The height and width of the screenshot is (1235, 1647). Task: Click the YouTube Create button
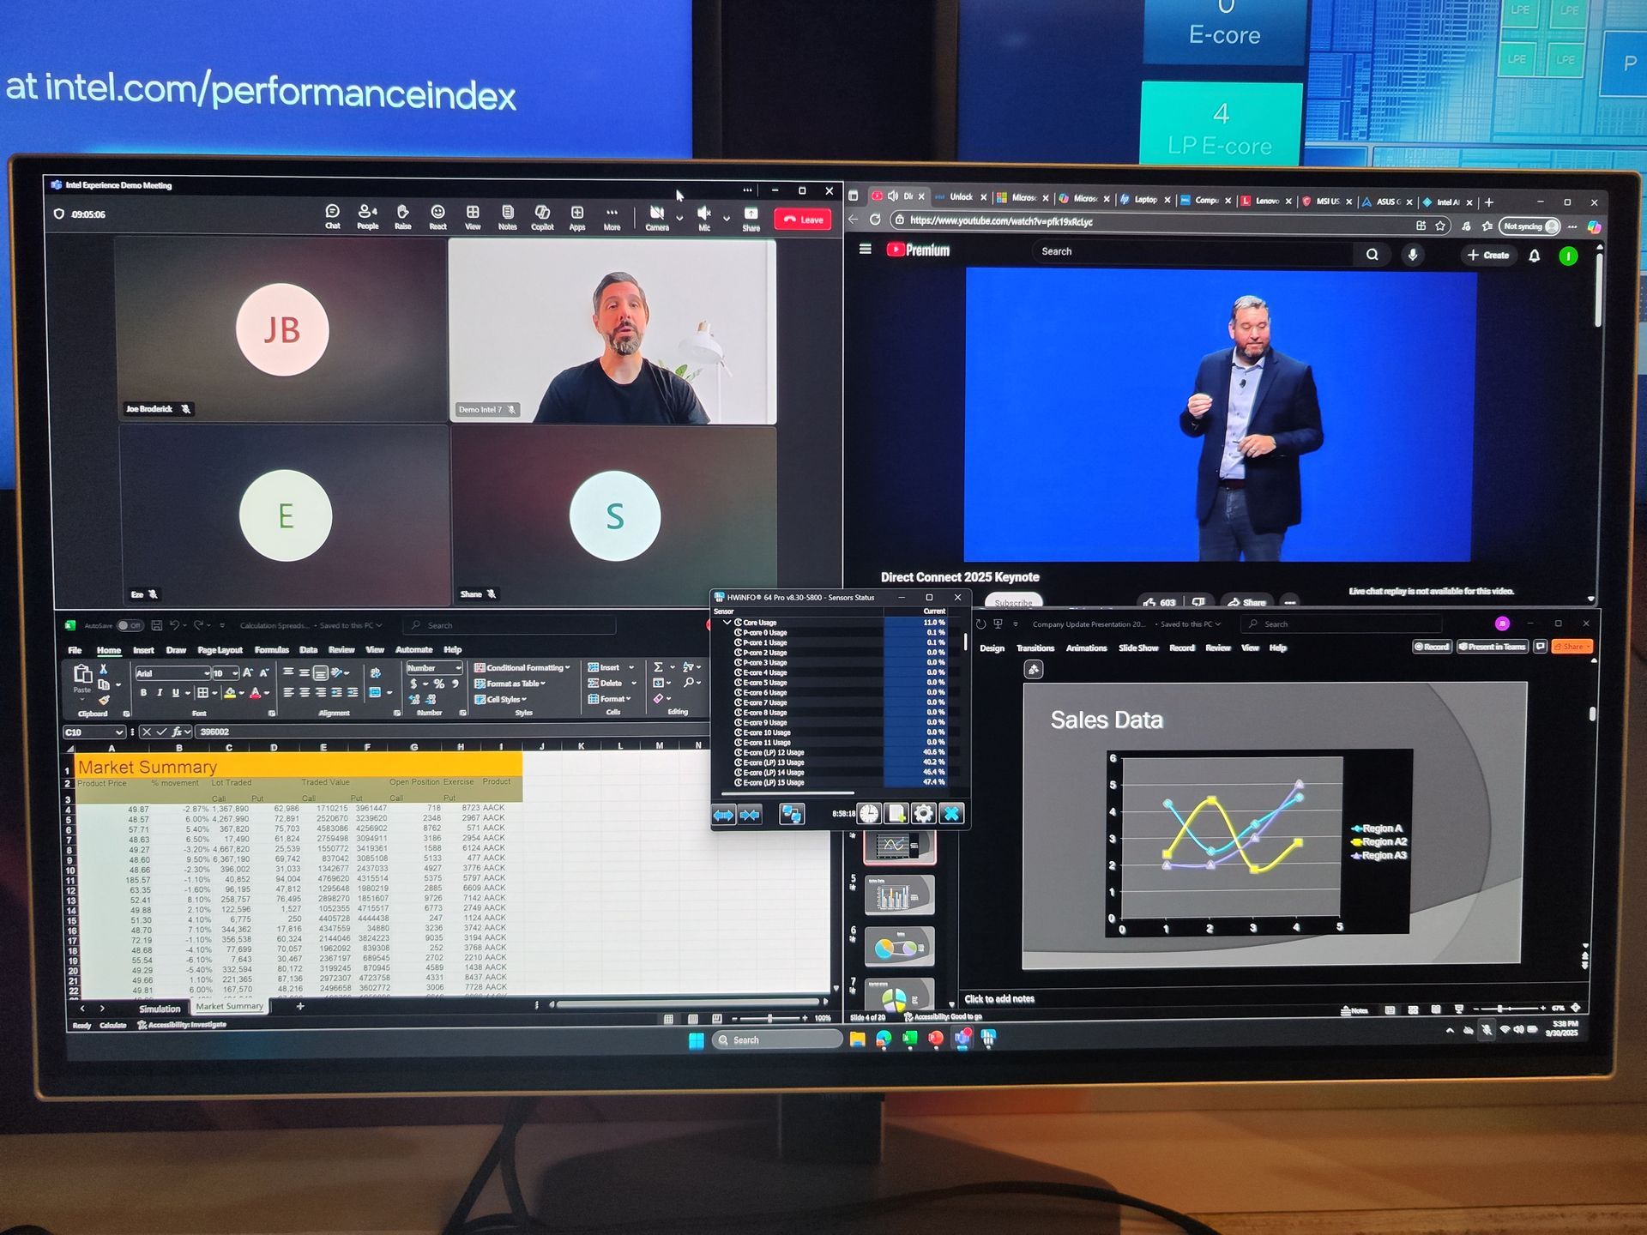1488,255
